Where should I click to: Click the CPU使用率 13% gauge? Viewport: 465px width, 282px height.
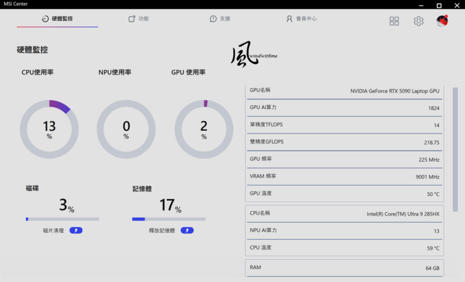tap(49, 130)
